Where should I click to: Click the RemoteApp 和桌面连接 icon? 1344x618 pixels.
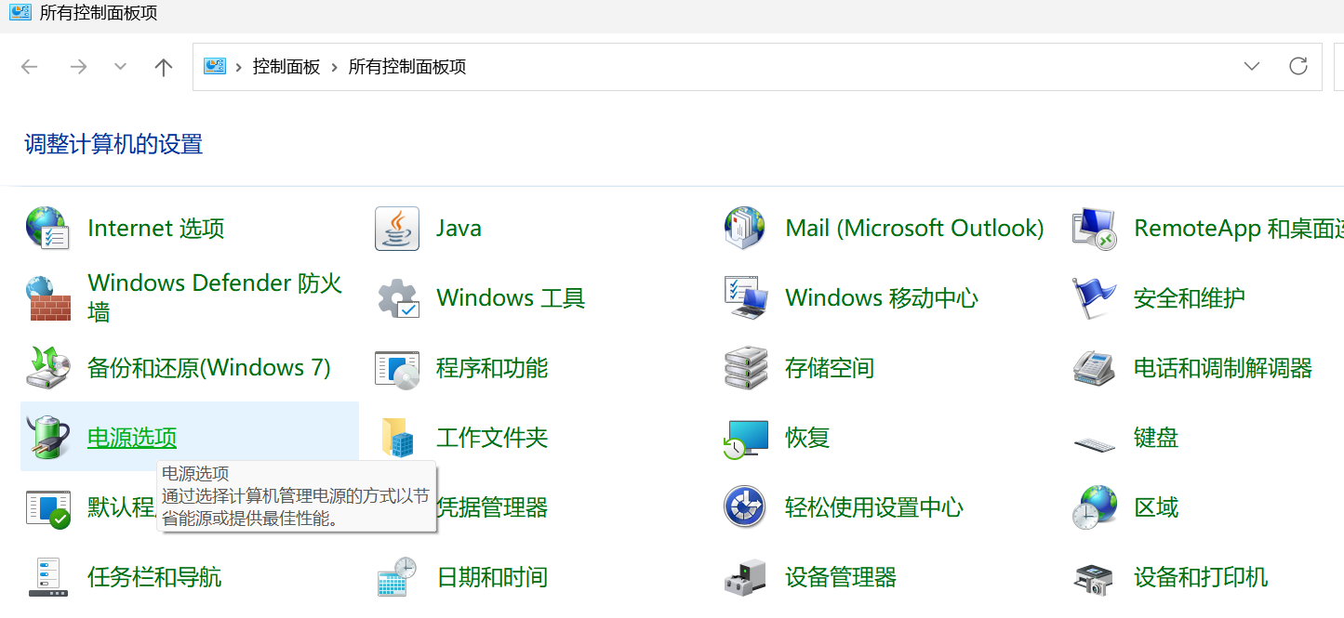pyautogui.click(x=1094, y=229)
